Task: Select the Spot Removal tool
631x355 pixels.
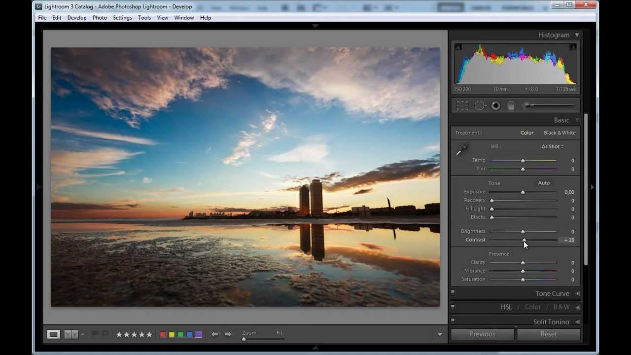Action: (x=480, y=106)
